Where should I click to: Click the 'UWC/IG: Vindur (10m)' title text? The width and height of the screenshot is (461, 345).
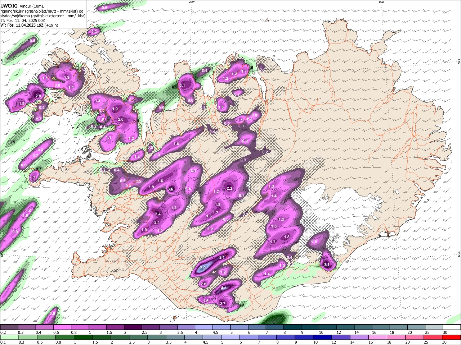pyautogui.click(x=22, y=6)
